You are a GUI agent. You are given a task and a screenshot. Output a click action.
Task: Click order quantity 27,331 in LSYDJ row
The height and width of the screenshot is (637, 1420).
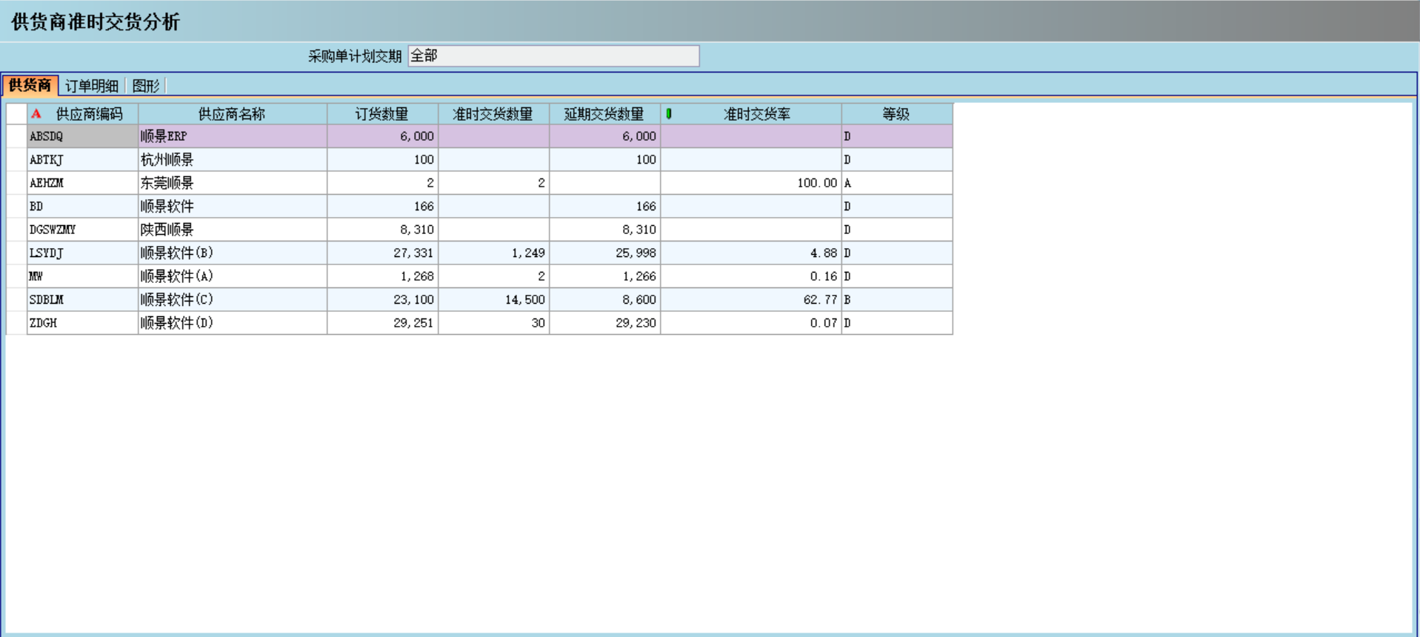(x=382, y=253)
